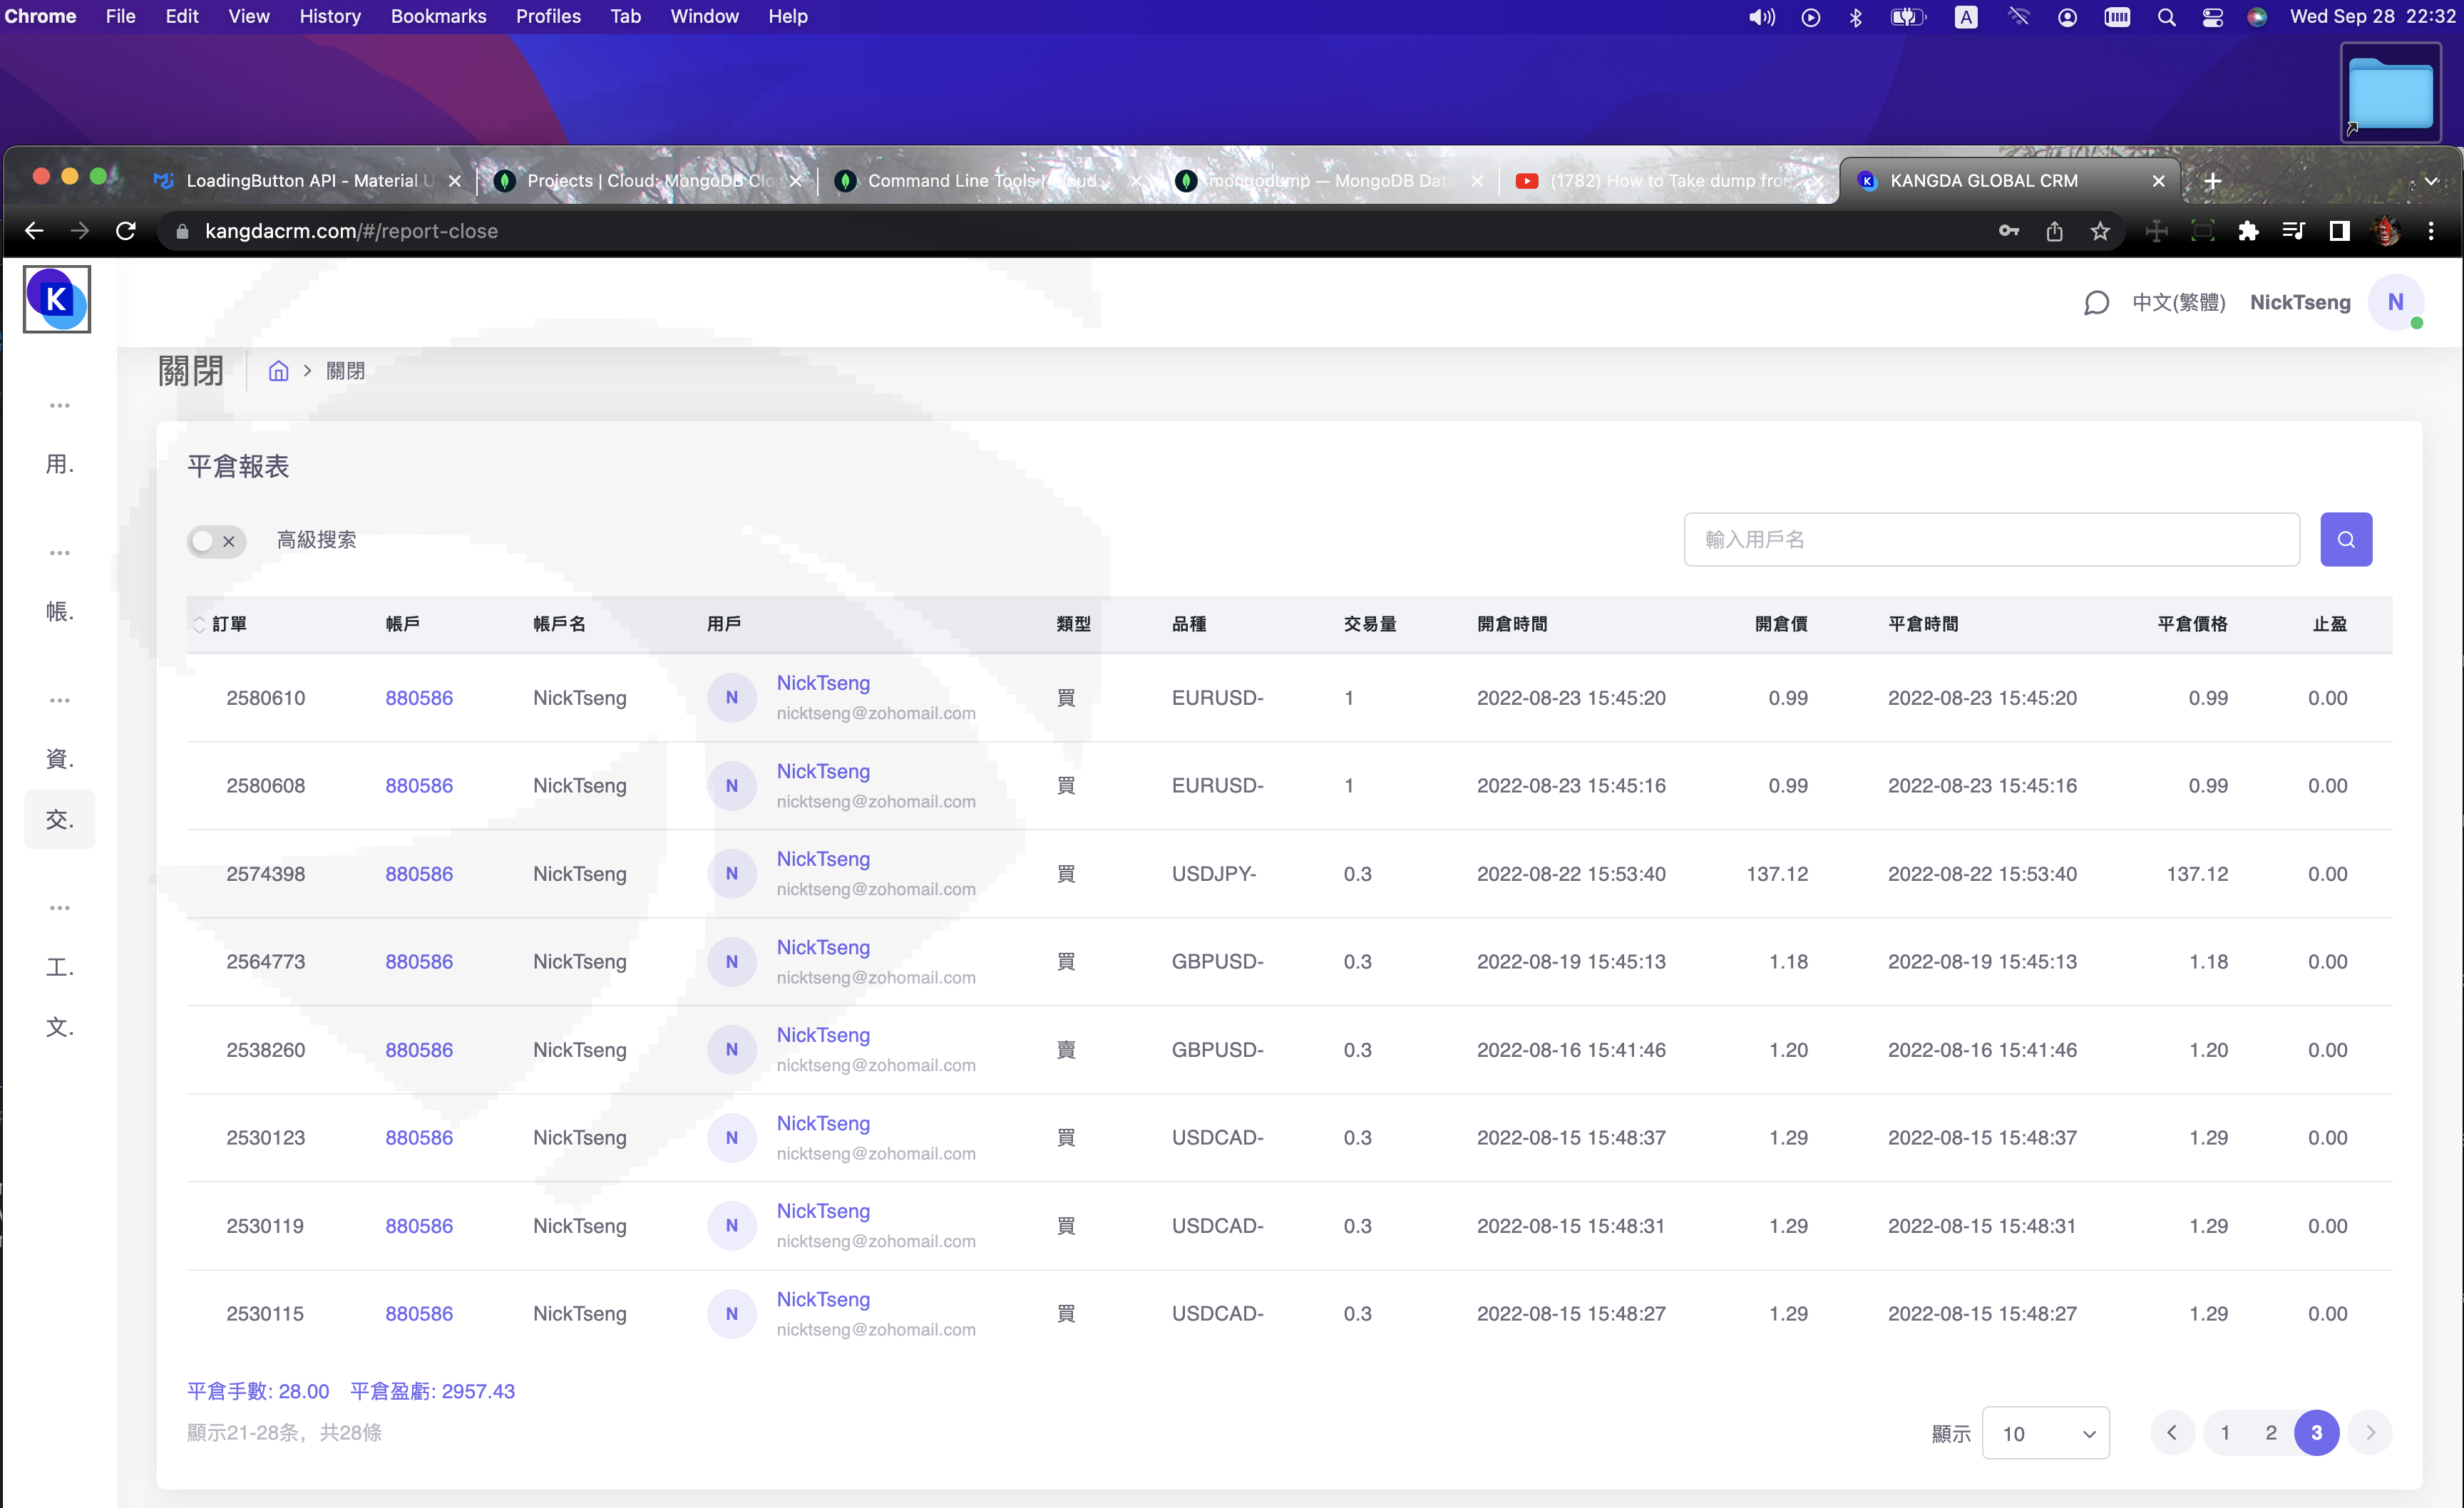Click the 平倉手數: 28.00 summary text
This screenshot has height=1508, width=2464.
(x=258, y=1391)
